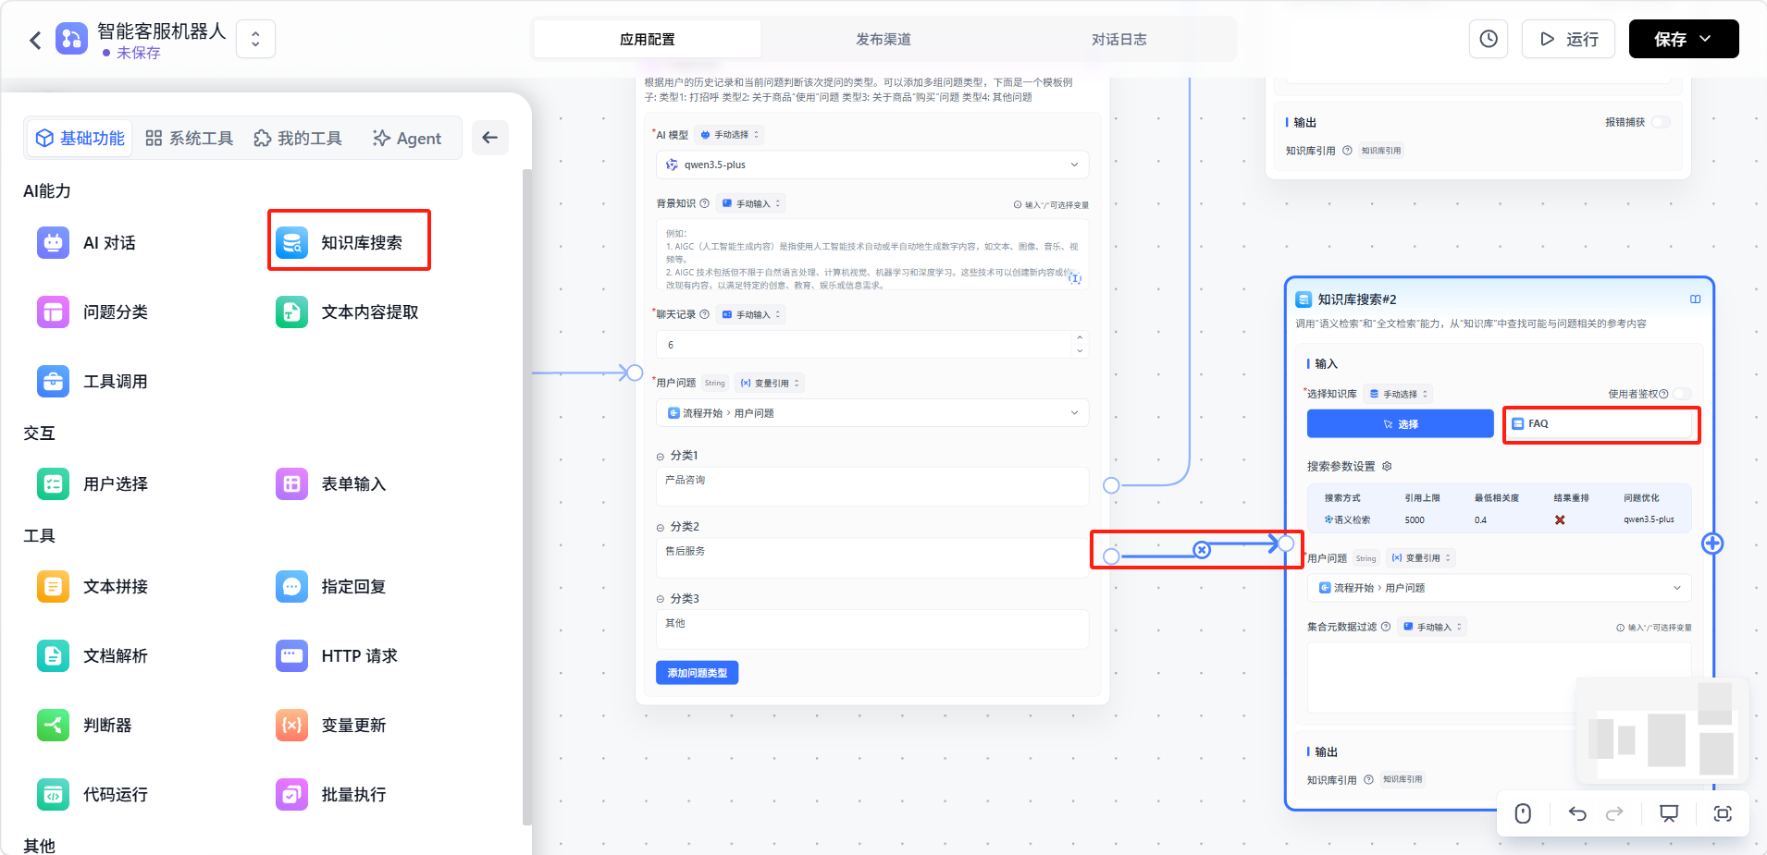Open the Save button dropdown arrow
Image resolution: width=1767 pixels, height=855 pixels.
(1706, 39)
